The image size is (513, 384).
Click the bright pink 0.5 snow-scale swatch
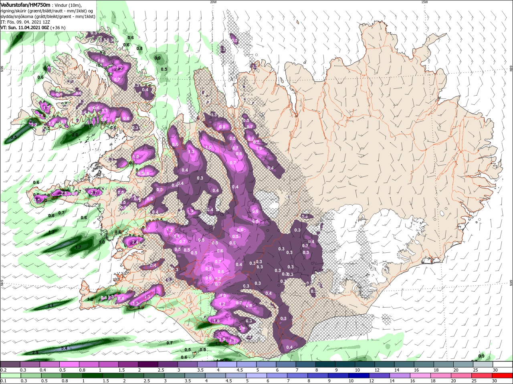click(x=69, y=364)
